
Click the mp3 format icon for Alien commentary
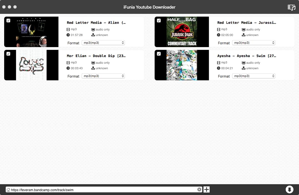coord(68,29)
